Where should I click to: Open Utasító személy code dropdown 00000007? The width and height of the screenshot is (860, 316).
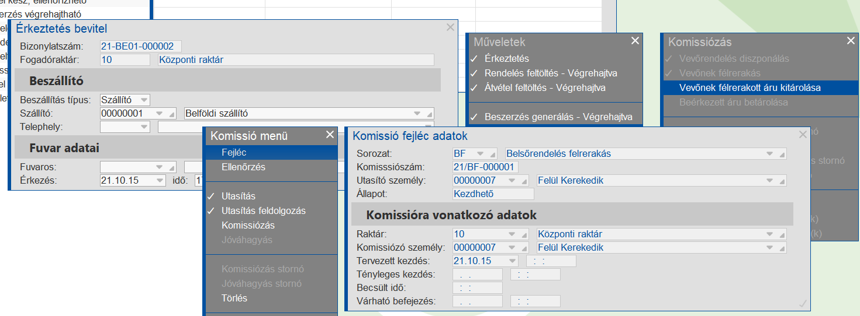[513, 181]
